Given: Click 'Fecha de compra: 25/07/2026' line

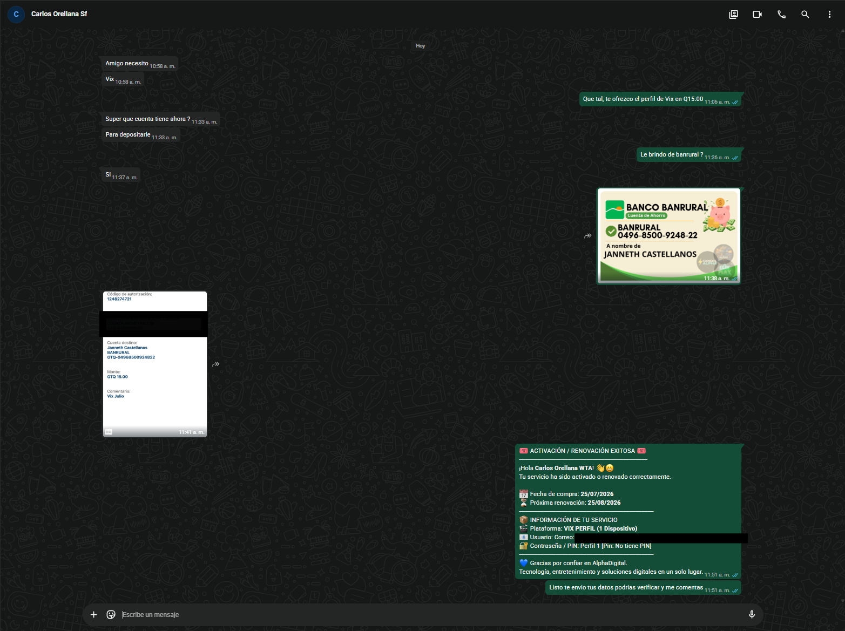Looking at the screenshot, I should point(566,494).
